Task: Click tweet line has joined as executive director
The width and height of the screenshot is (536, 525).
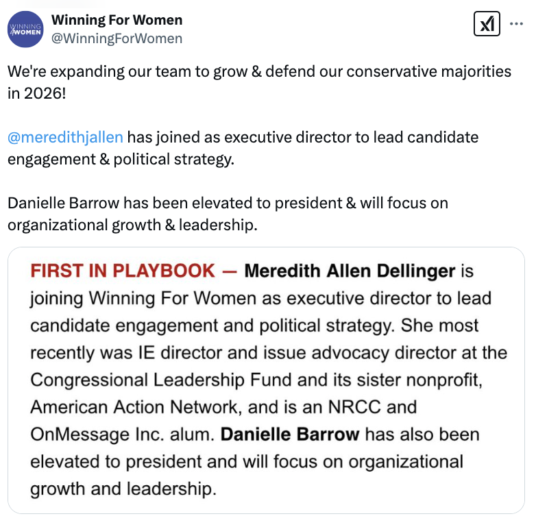Action: [303, 137]
